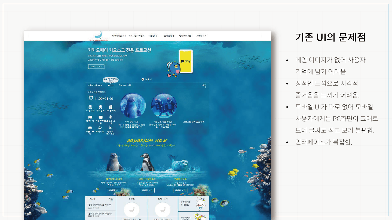Image resolution: width=392 pixels, height=220 pixels.
Task: Select the last banner slide indicator dot
Action: (x=151, y=79)
